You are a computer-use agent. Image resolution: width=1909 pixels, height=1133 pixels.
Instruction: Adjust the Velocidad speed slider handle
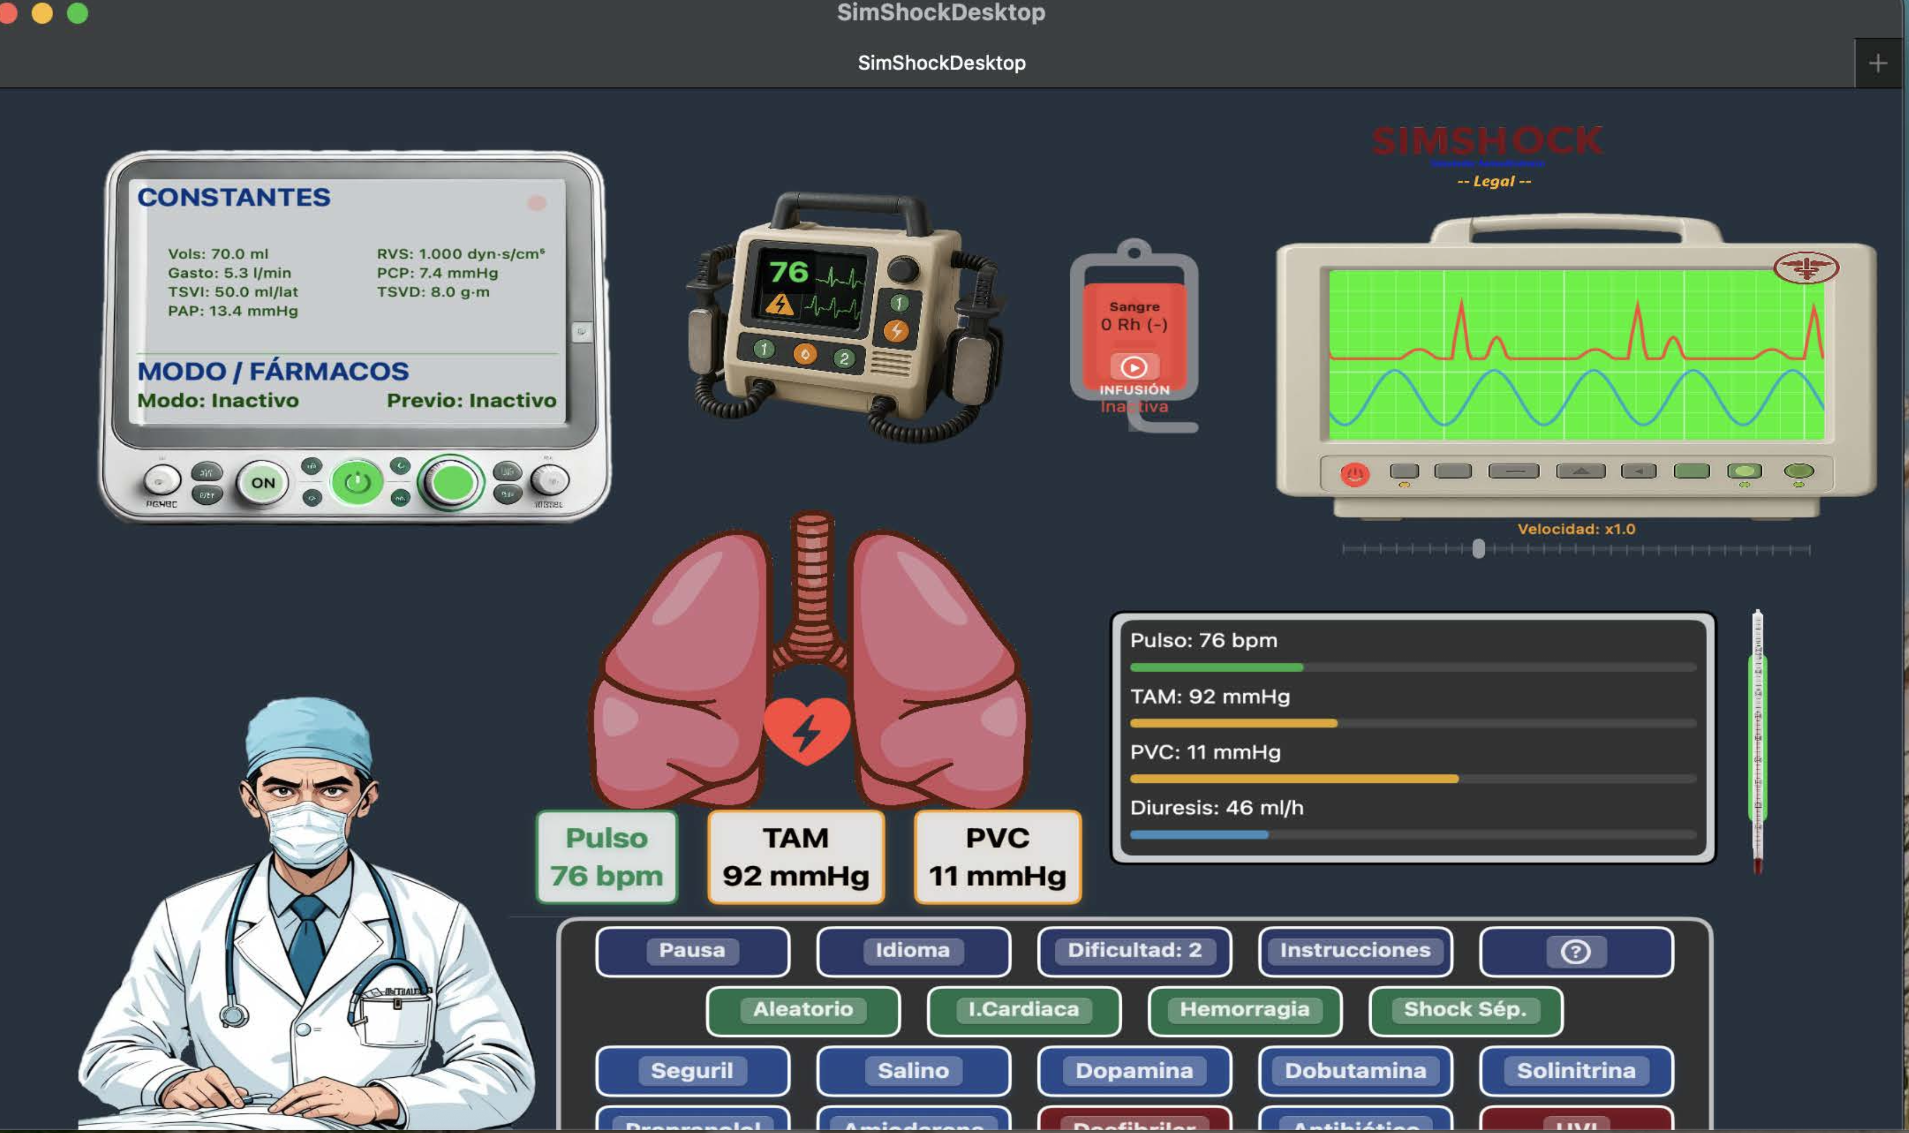[1478, 549]
